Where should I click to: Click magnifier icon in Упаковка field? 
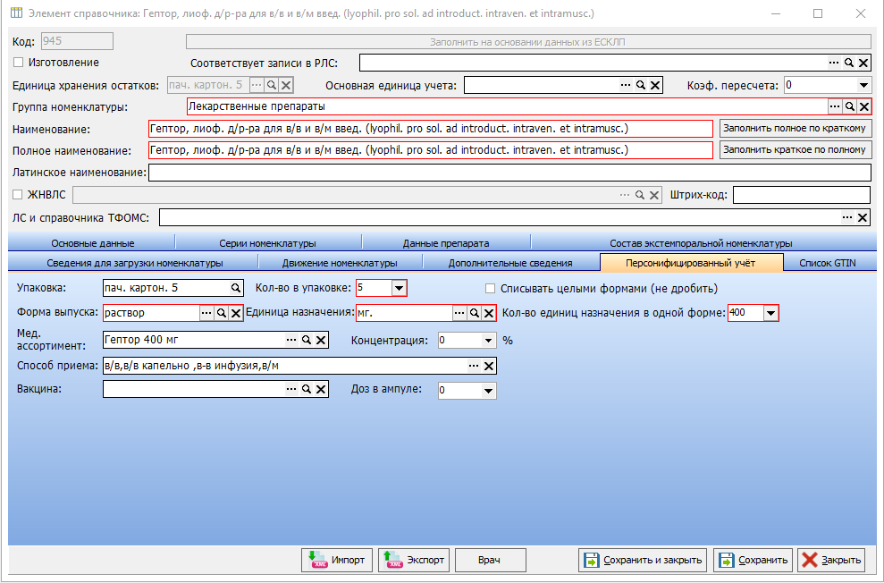pos(236,288)
